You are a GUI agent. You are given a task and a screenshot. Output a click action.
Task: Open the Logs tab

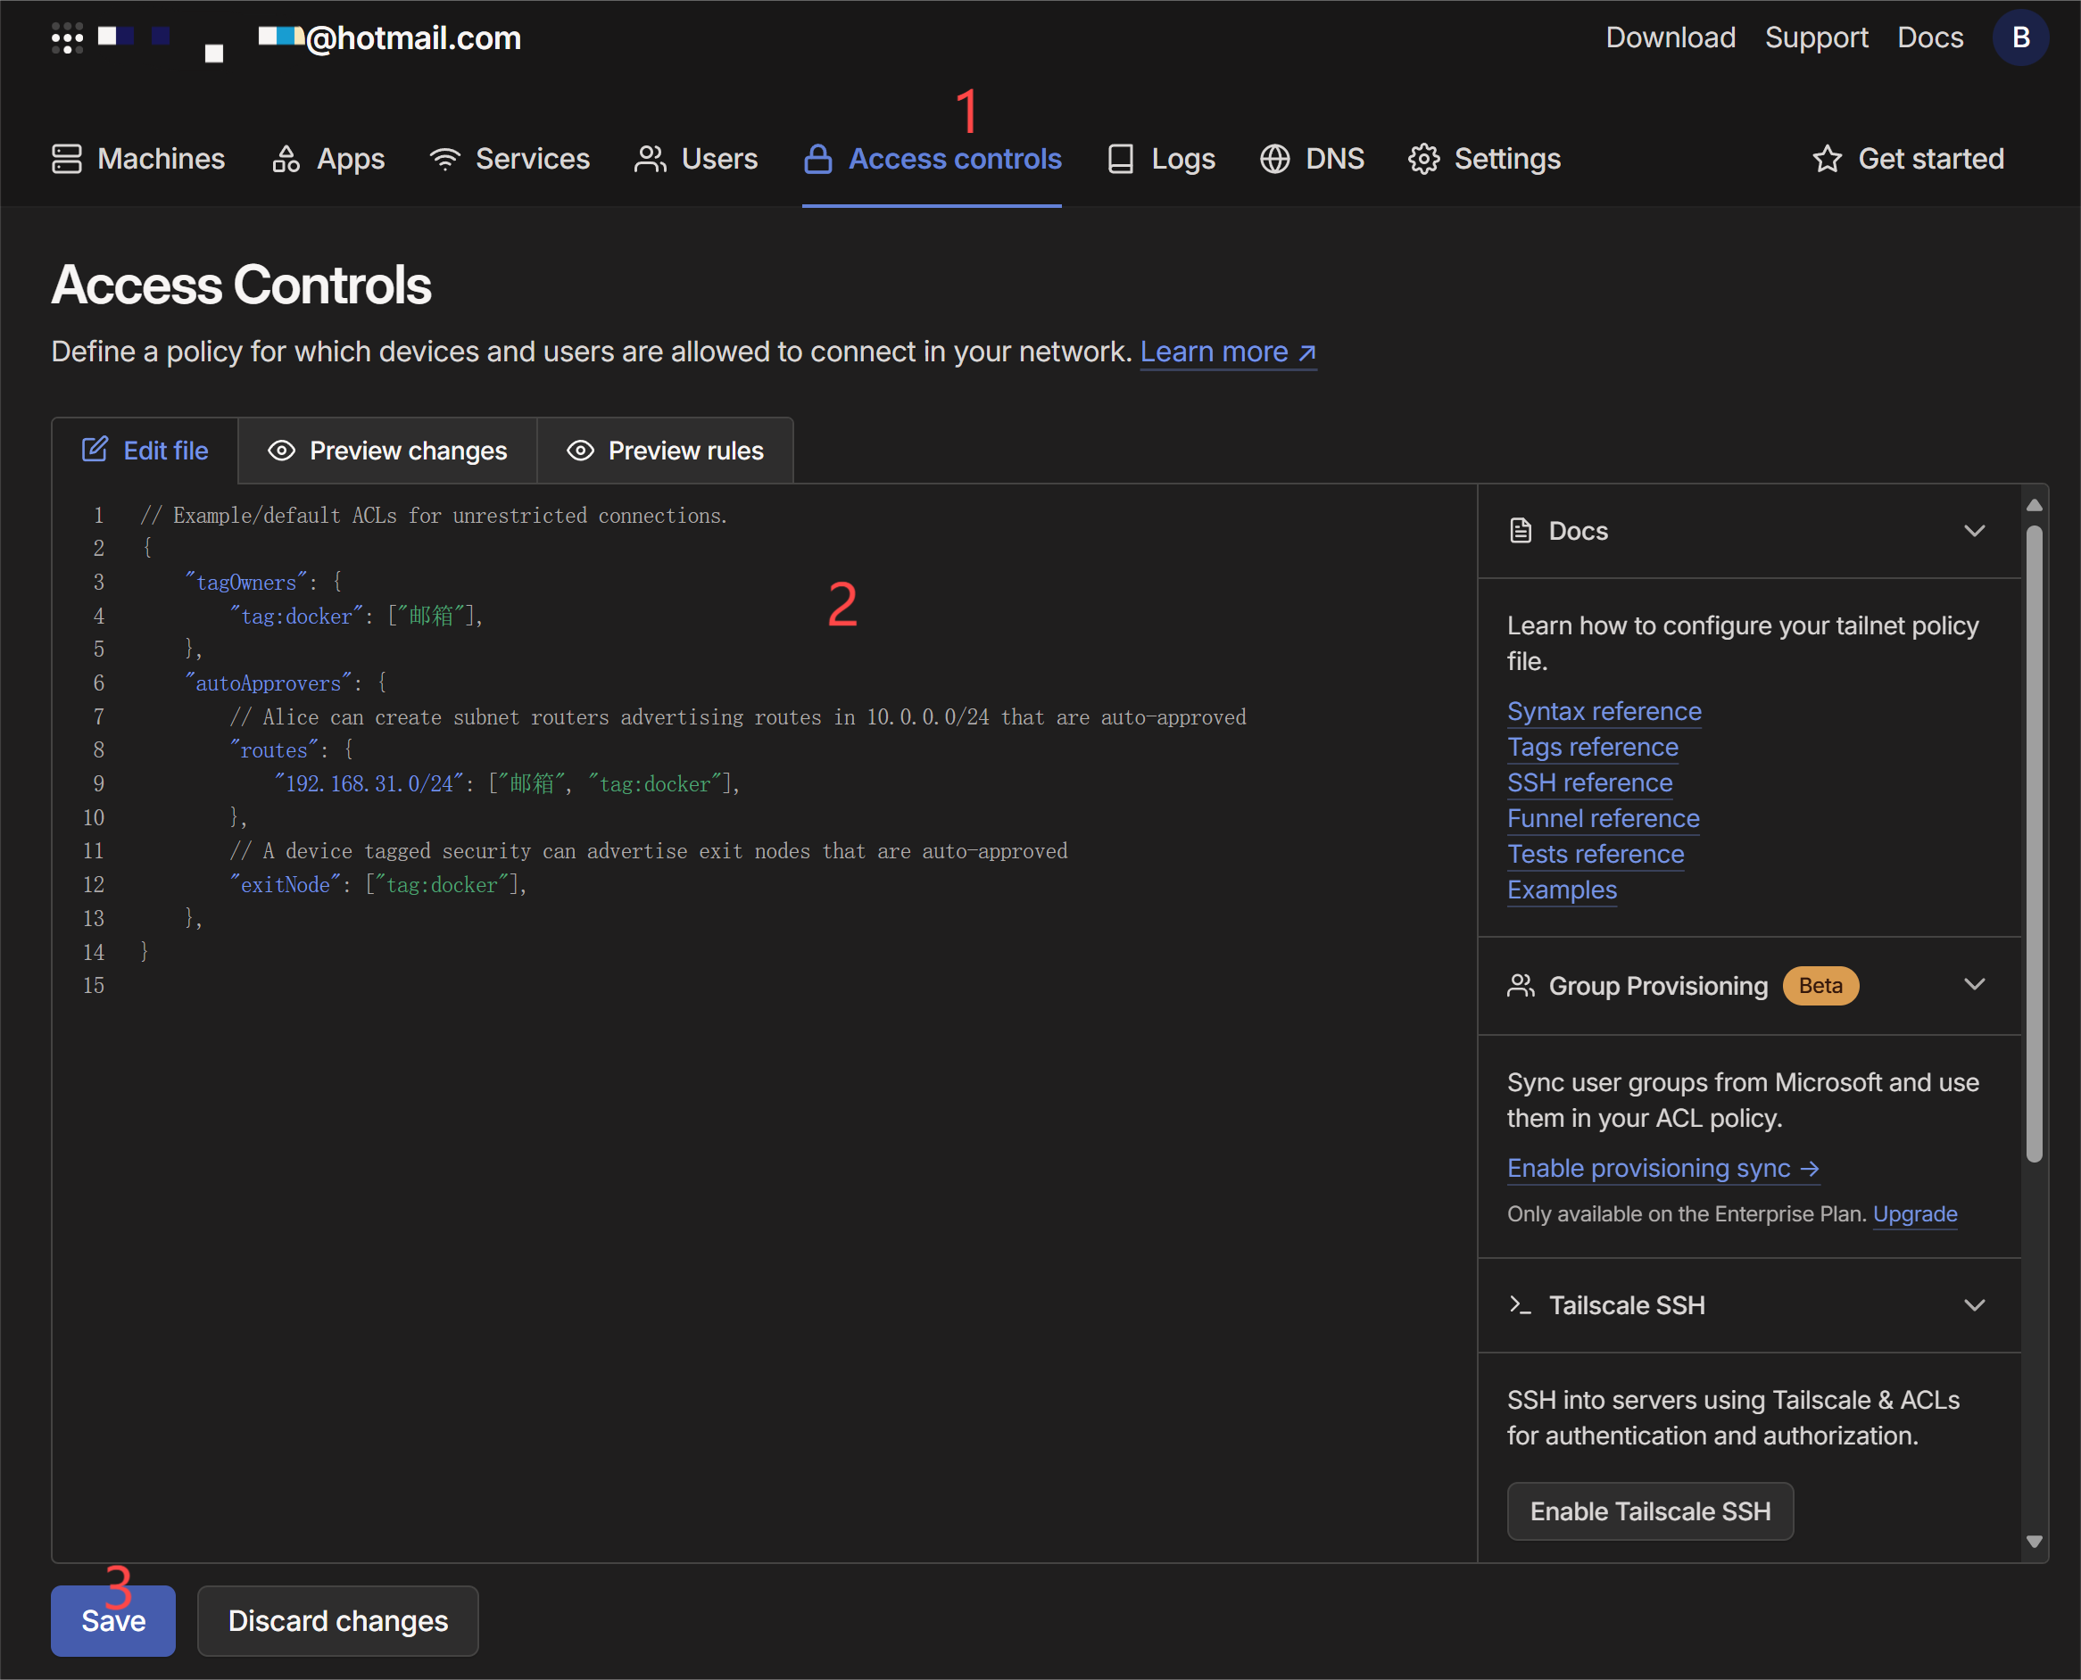[1162, 159]
